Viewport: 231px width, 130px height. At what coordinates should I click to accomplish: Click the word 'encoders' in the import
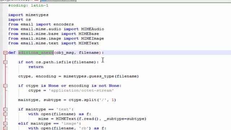pyautogui.click(x=64, y=24)
